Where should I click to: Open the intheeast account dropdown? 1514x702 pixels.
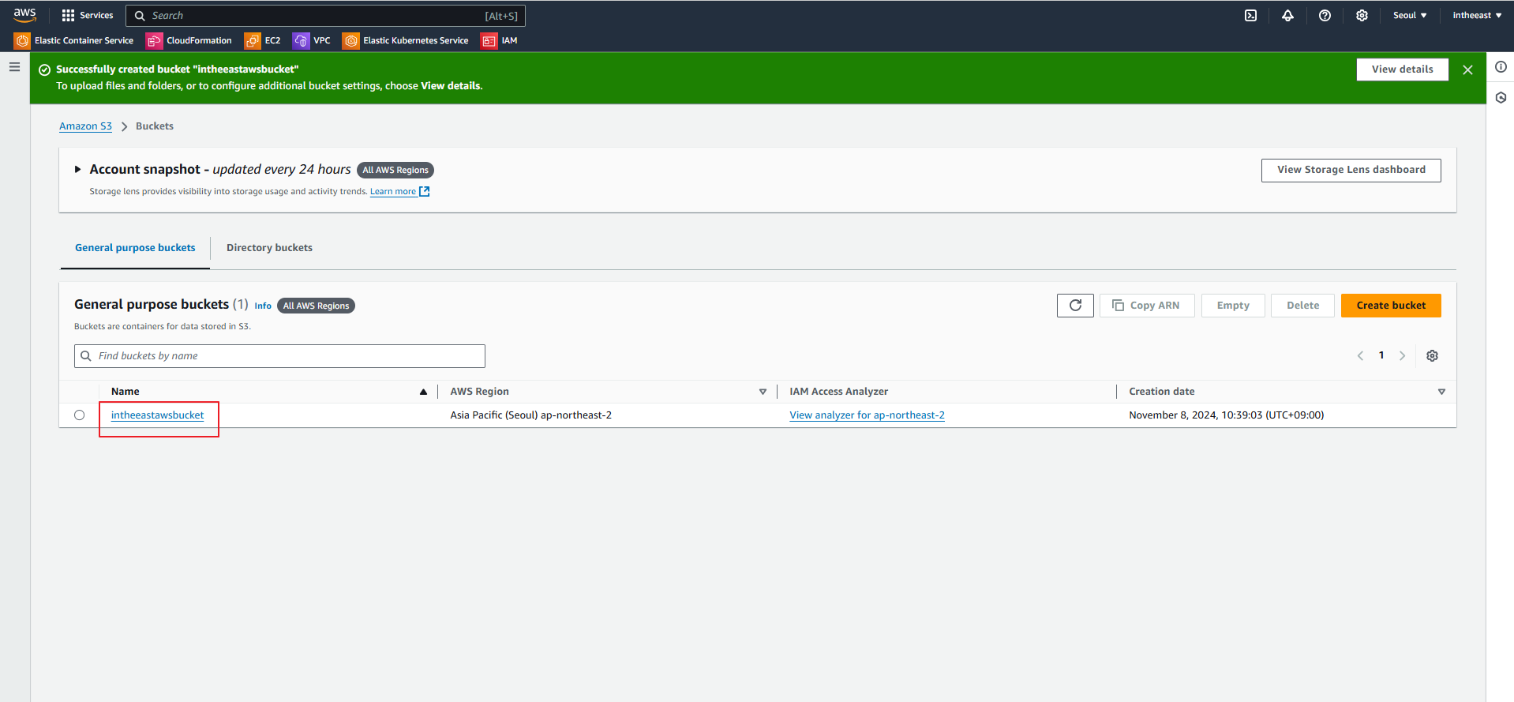point(1477,15)
